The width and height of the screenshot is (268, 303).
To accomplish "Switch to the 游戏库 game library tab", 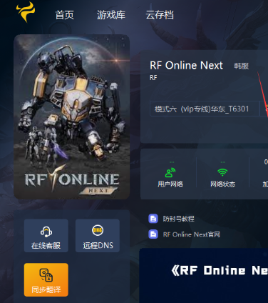I will pyautogui.click(x=111, y=15).
